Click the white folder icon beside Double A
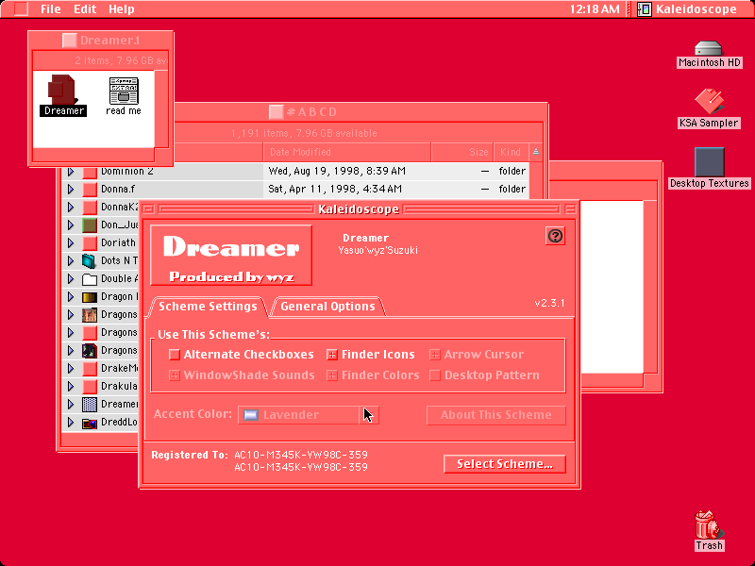The width and height of the screenshot is (755, 566). 90,279
